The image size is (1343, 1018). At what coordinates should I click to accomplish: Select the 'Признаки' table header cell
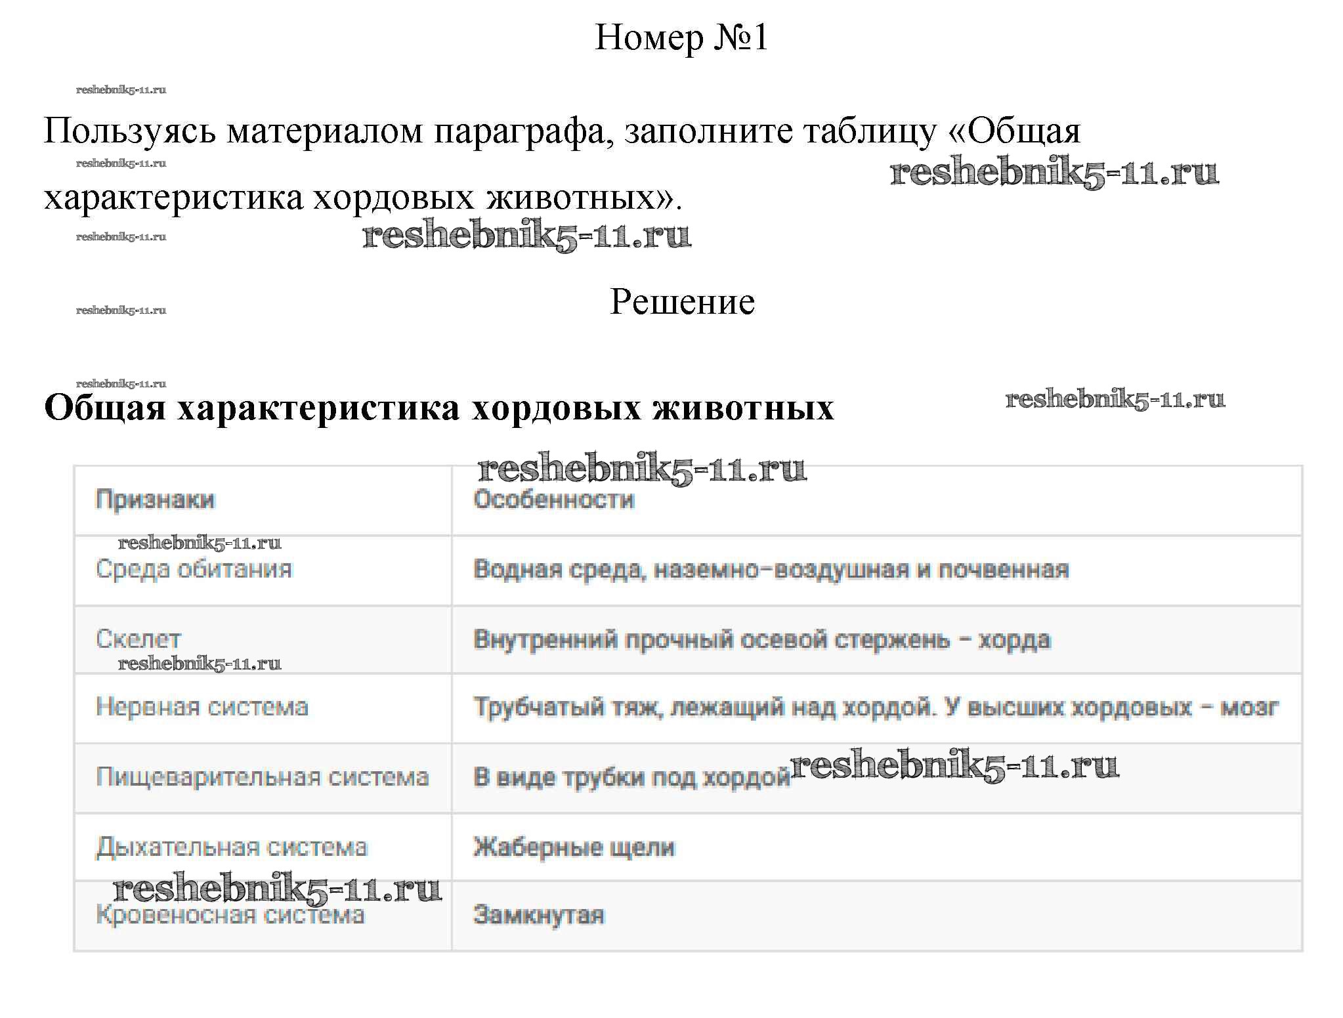[x=155, y=500]
